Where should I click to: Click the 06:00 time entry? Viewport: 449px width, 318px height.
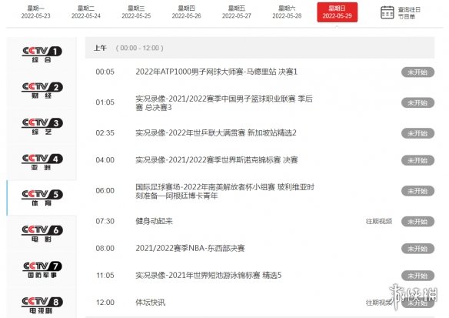pos(105,191)
